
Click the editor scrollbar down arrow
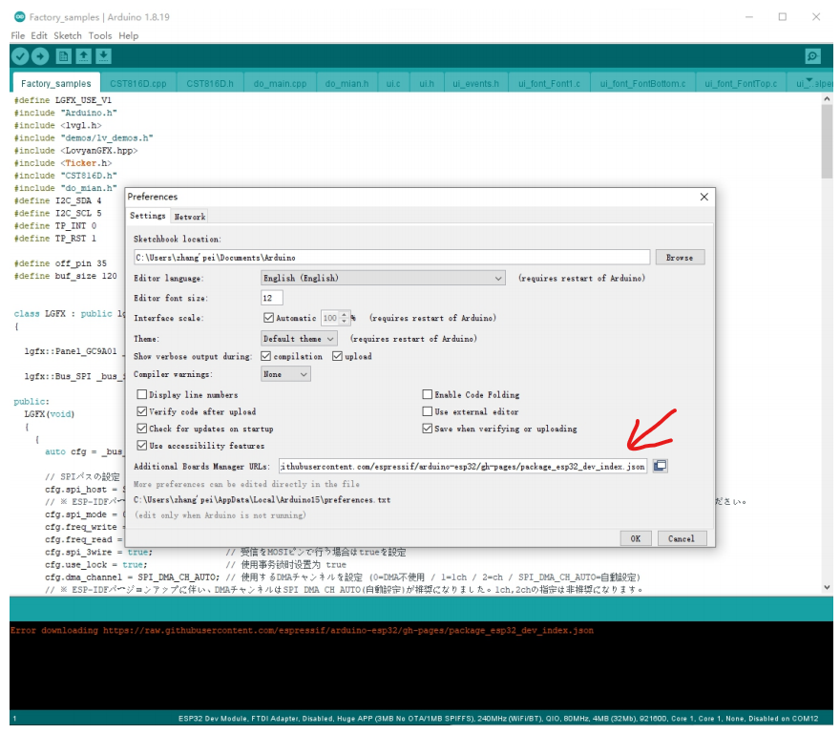pyautogui.click(x=827, y=587)
